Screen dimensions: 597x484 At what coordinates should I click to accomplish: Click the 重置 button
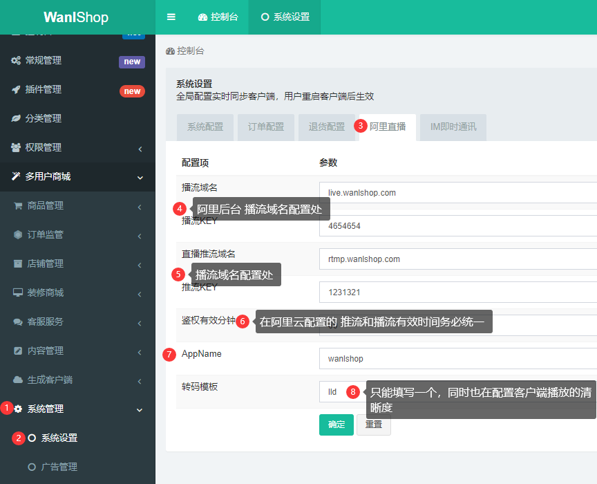[x=374, y=425]
